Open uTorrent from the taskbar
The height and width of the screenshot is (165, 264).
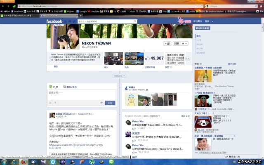click(92, 162)
